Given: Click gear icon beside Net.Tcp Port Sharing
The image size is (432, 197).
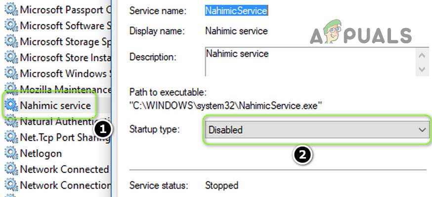Looking at the screenshot, I should (11, 137).
